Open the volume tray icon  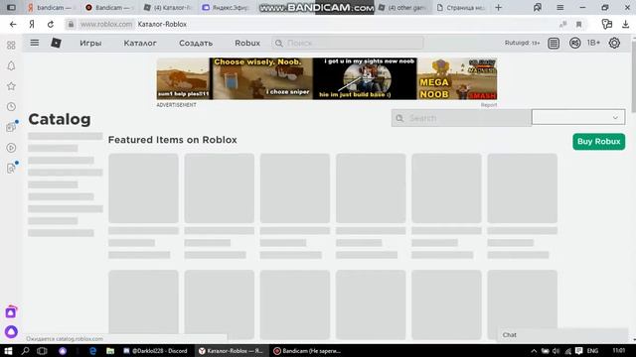tap(556, 351)
